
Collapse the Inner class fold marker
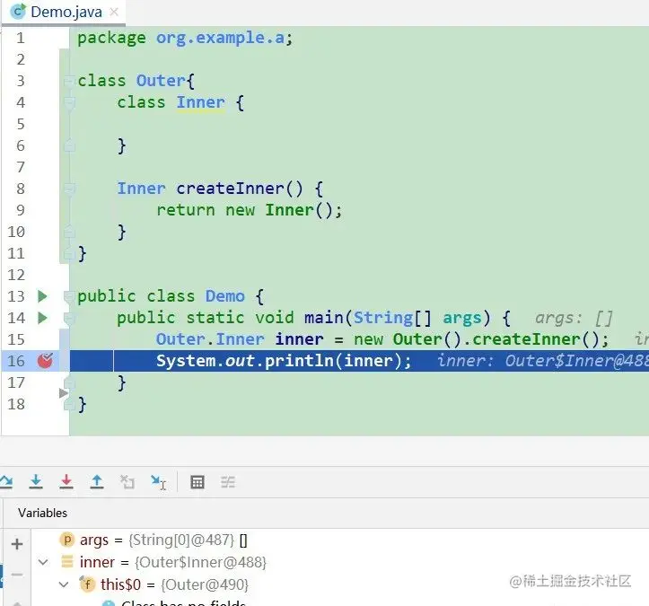click(69, 102)
